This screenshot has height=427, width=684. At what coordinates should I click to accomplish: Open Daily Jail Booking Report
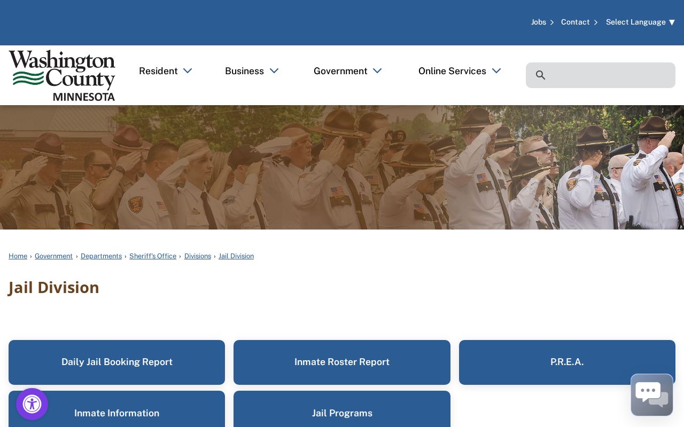point(116,362)
